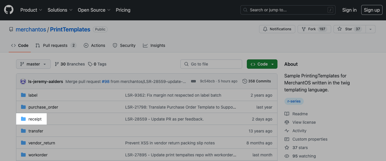Open pull request #98 link
The width and height of the screenshot is (386, 161).
click(106, 82)
